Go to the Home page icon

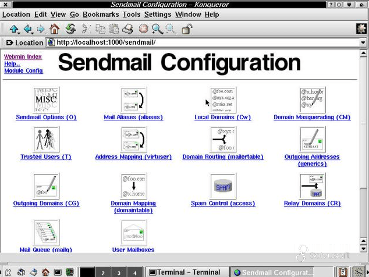click(x=55, y=29)
